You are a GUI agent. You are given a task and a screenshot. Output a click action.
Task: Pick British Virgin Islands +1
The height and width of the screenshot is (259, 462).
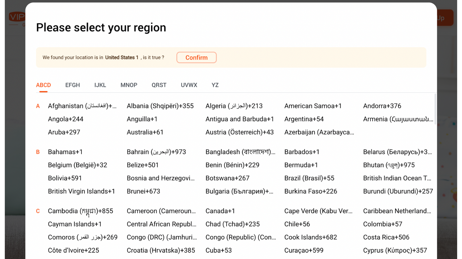pos(81,192)
